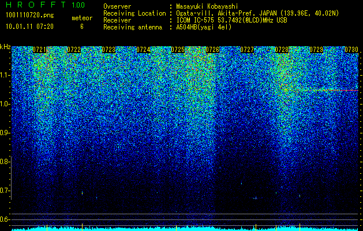Click the 1.1 kHz axis label
Image resolution: width=363 pixels, height=231 pixels.
(x=5, y=75)
